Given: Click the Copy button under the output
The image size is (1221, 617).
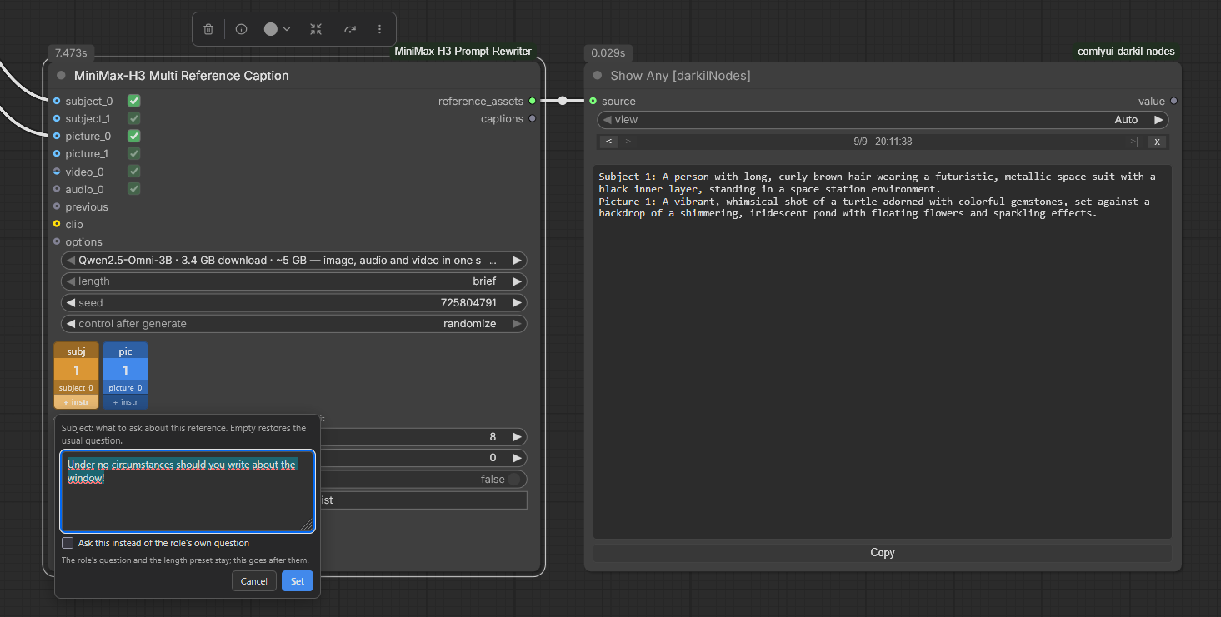Looking at the screenshot, I should [883, 553].
